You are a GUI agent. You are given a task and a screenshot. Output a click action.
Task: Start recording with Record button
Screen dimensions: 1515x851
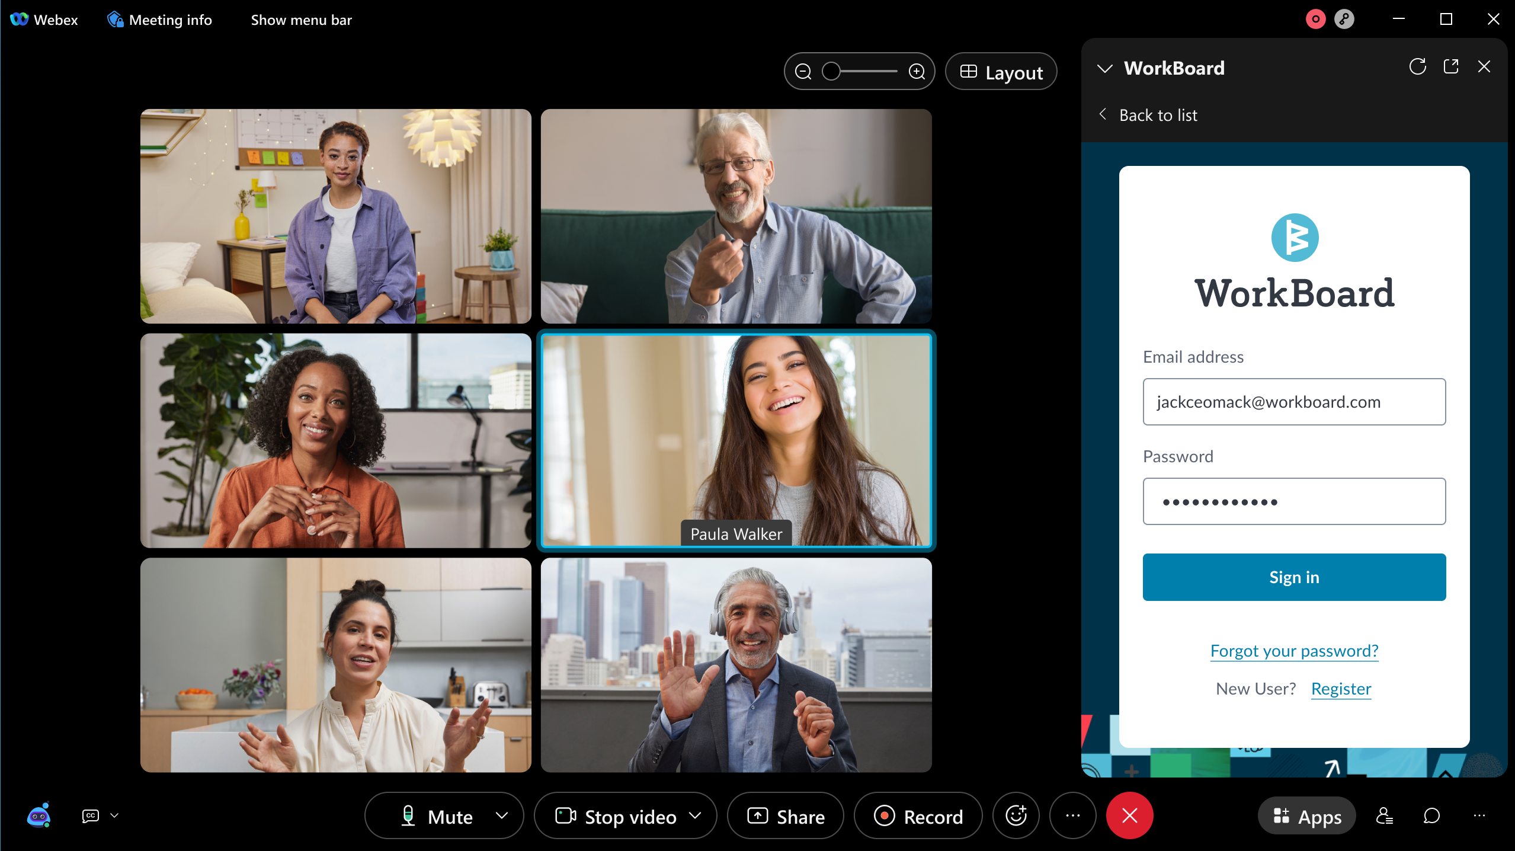pyautogui.click(x=918, y=816)
